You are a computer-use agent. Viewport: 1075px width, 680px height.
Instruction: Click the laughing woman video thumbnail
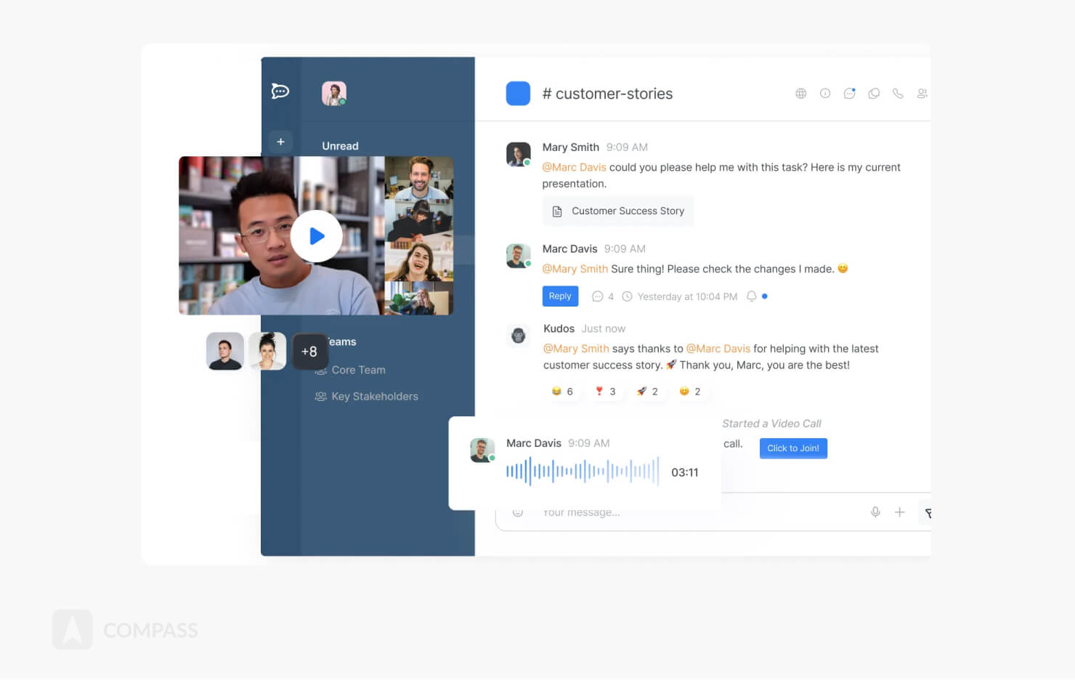[x=419, y=260]
